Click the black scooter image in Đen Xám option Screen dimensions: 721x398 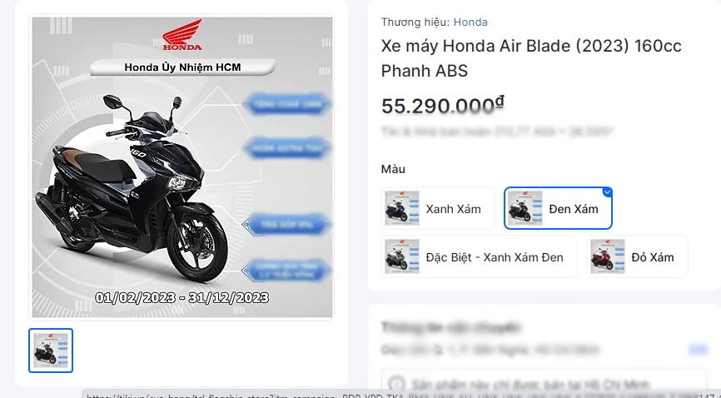pos(525,208)
